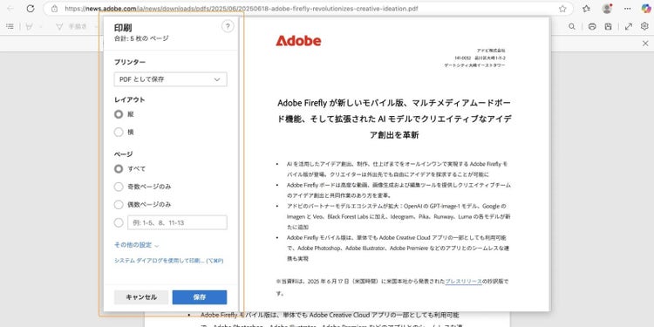Click the ページ section label
Image resolution: width=654 pixels, height=327 pixels.
point(124,154)
